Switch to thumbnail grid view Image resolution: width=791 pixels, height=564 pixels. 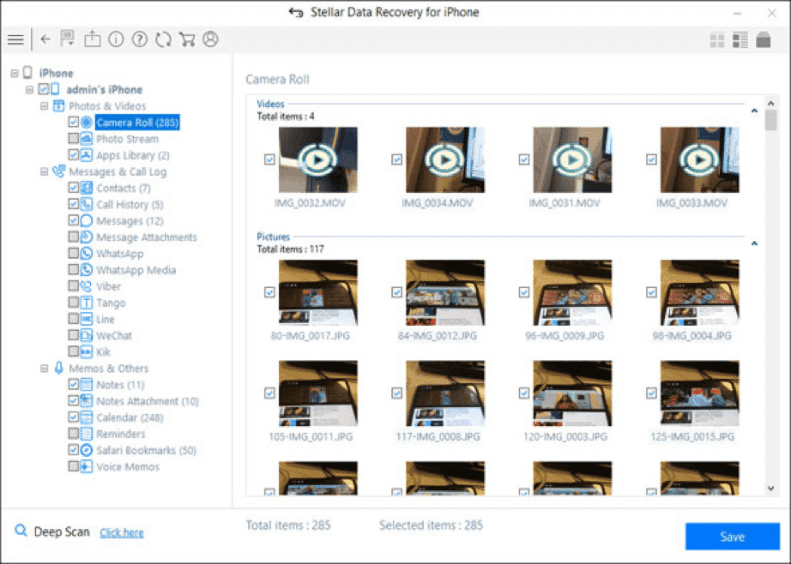pyautogui.click(x=719, y=39)
